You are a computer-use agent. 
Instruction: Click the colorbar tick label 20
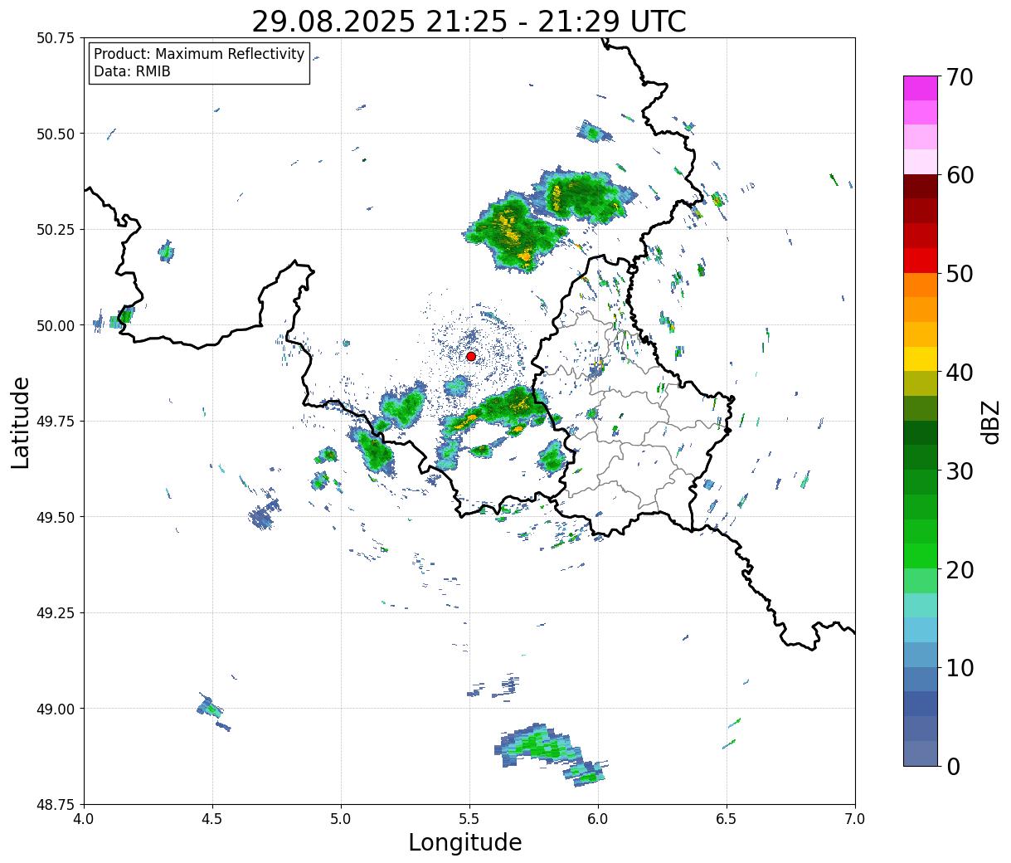959,570
